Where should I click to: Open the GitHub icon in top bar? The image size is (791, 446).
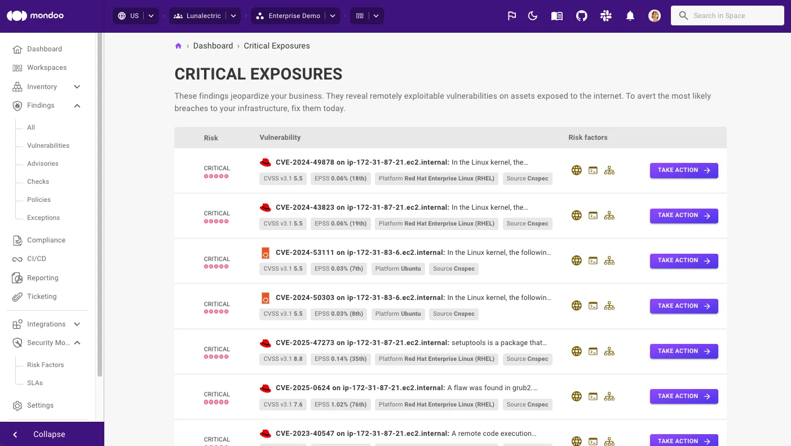[x=581, y=16]
